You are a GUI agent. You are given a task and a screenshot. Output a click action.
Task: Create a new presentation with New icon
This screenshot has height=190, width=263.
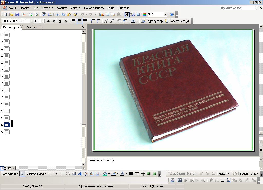pyautogui.click(x=5, y=14)
